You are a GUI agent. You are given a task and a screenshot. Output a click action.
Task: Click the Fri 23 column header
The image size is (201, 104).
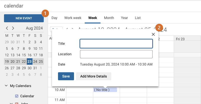pyautogui.click(x=180, y=39)
